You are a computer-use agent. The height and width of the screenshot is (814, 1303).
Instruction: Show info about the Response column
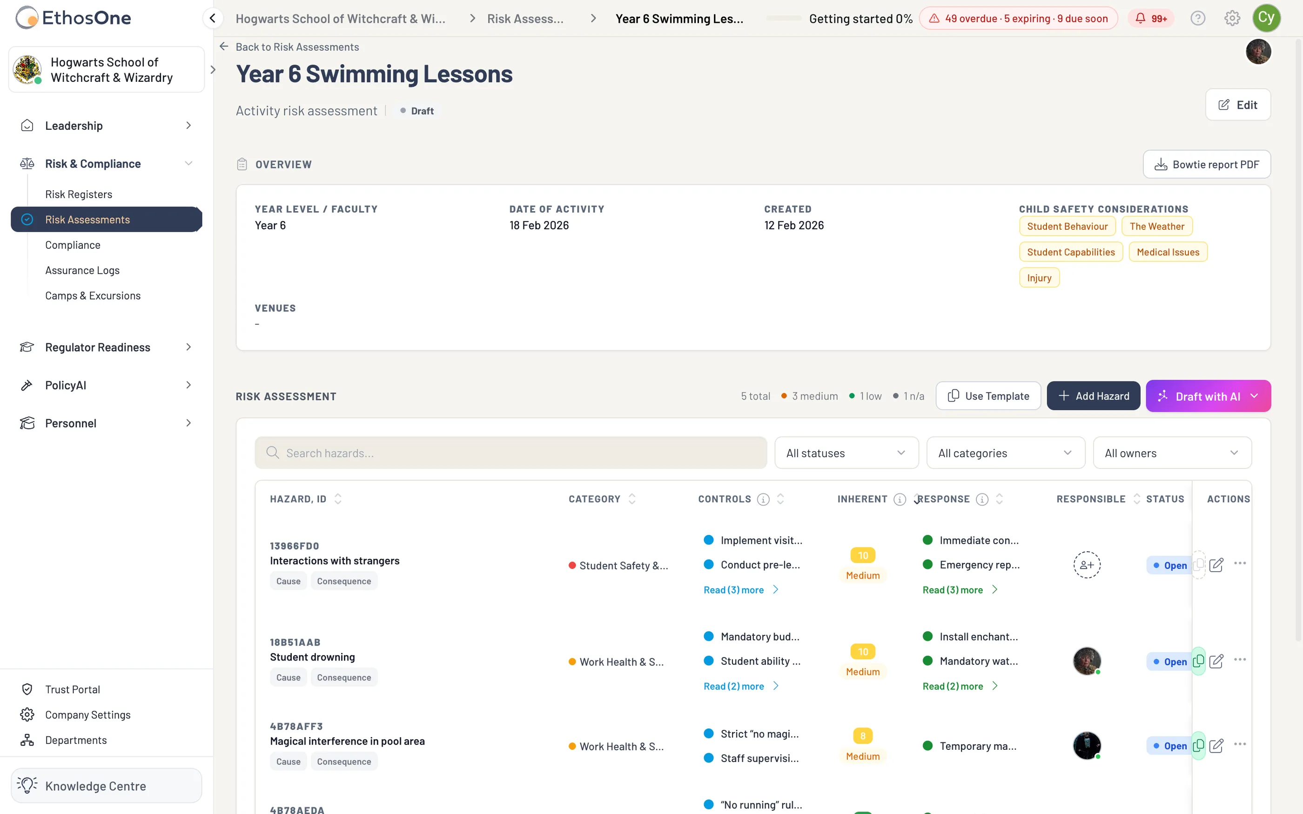tap(982, 499)
